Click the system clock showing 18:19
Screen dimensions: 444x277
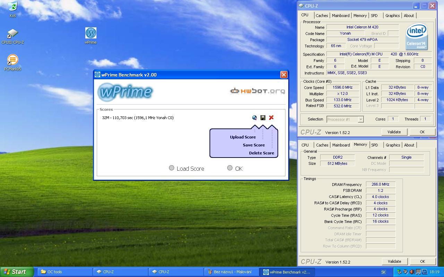click(x=434, y=272)
